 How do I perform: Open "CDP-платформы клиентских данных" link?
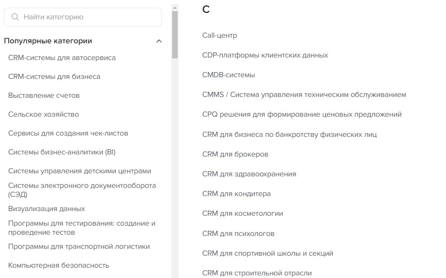tap(265, 55)
